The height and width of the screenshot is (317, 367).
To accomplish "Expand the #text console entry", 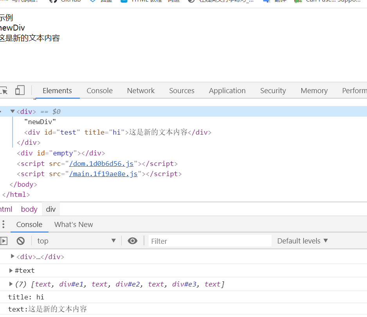I will pyautogui.click(x=11, y=271).
